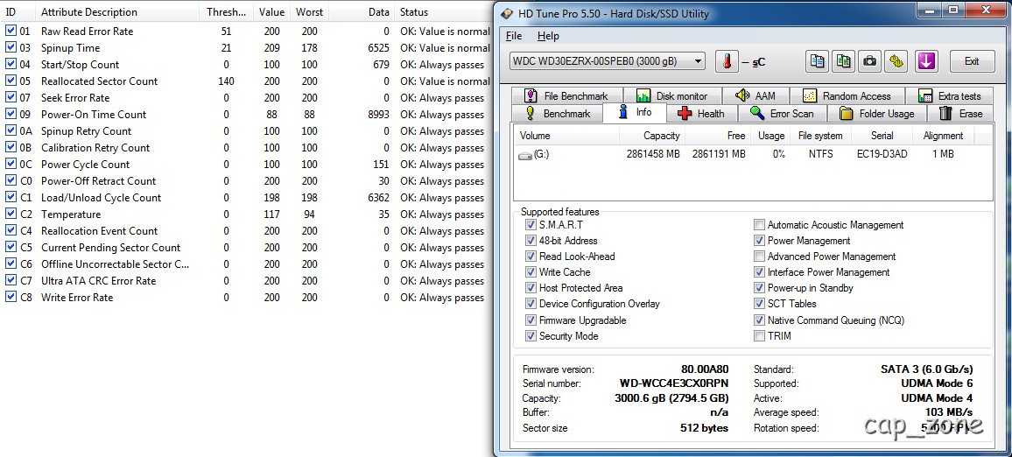Click the serial number WD-WCC4E3CX0RPN
Viewport: 1012px width, 457px height.
click(x=674, y=383)
